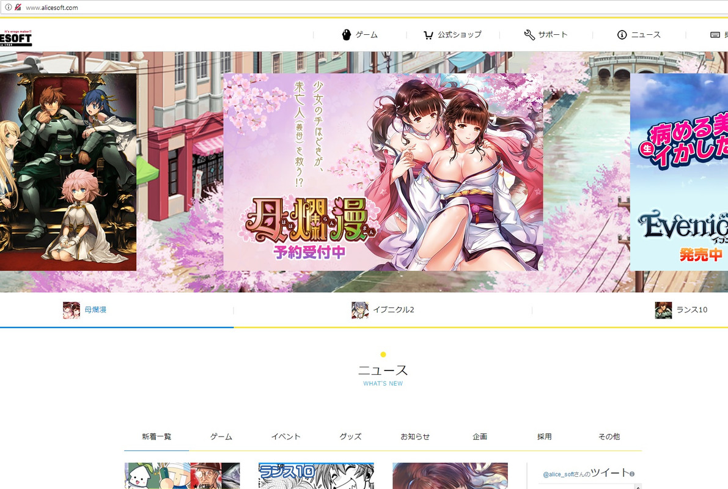Switch to the イベント news tab

[x=286, y=436]
